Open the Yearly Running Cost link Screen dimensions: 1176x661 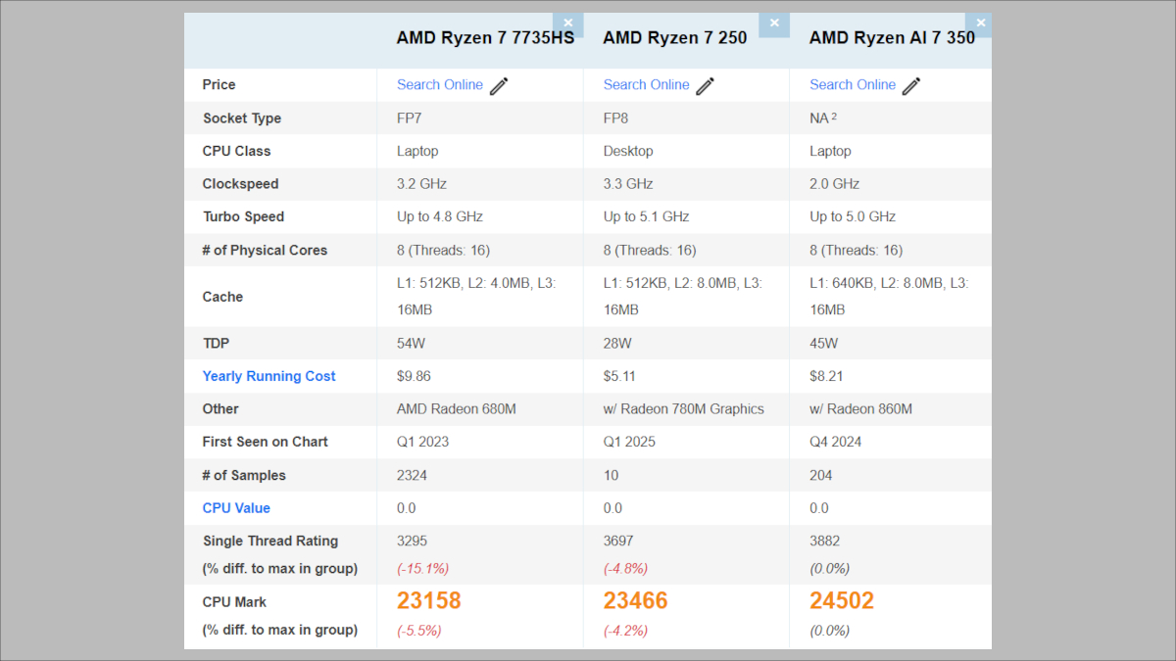tap(269, 376)
